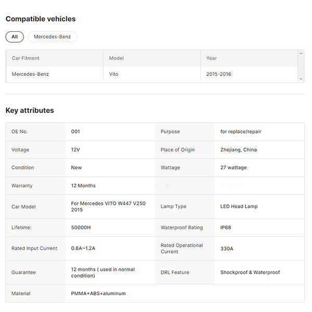The image size is (312, 312).
Task: Select the IP68 waterproof rating value
Action: (x=226, y=227)
